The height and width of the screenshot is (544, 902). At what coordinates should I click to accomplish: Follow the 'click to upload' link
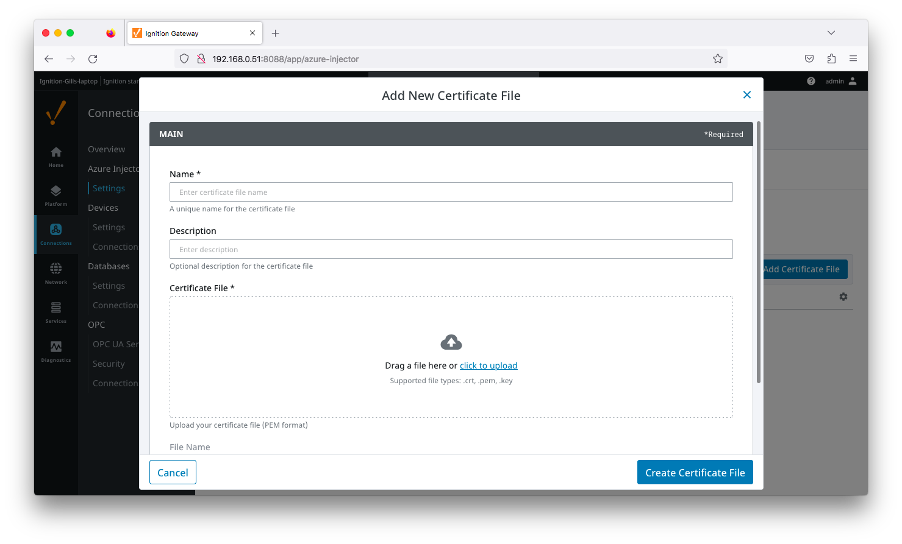click(x=488, y=366)
